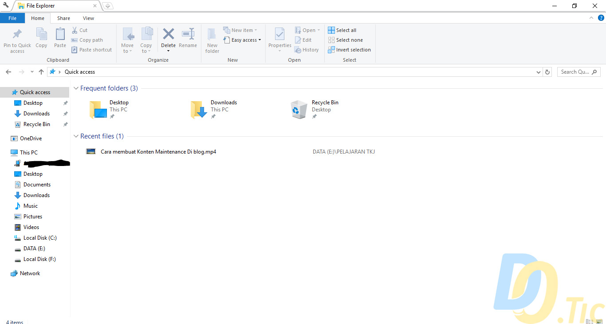
Task: Click Invert selection on the ribbon
Action: (349, 49)
